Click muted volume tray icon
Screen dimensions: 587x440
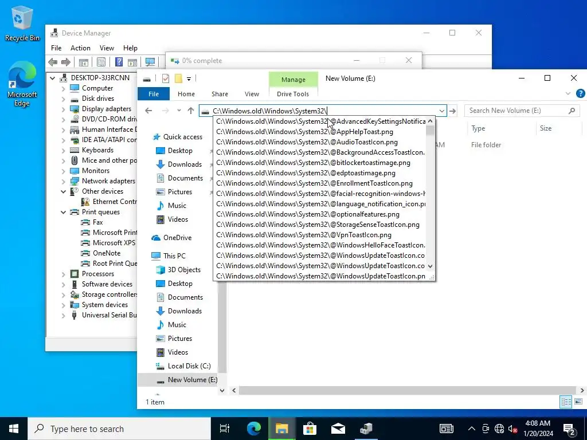513,429
